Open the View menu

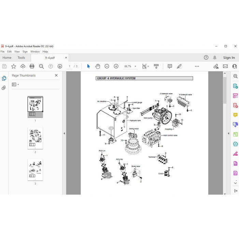point(17,52)
